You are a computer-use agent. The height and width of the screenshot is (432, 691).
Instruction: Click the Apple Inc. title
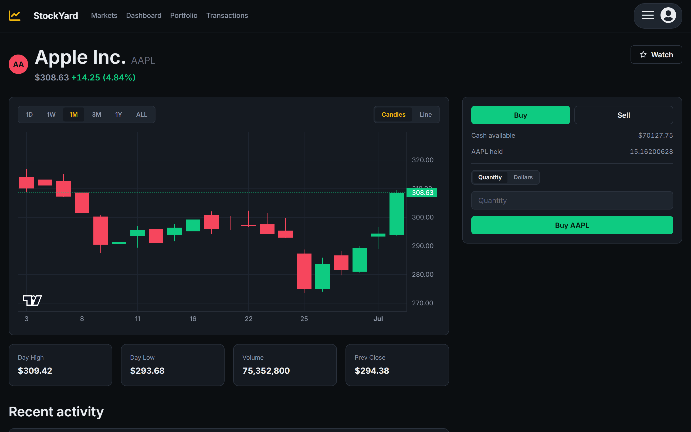pyautogui.click(x=80, y=58)
